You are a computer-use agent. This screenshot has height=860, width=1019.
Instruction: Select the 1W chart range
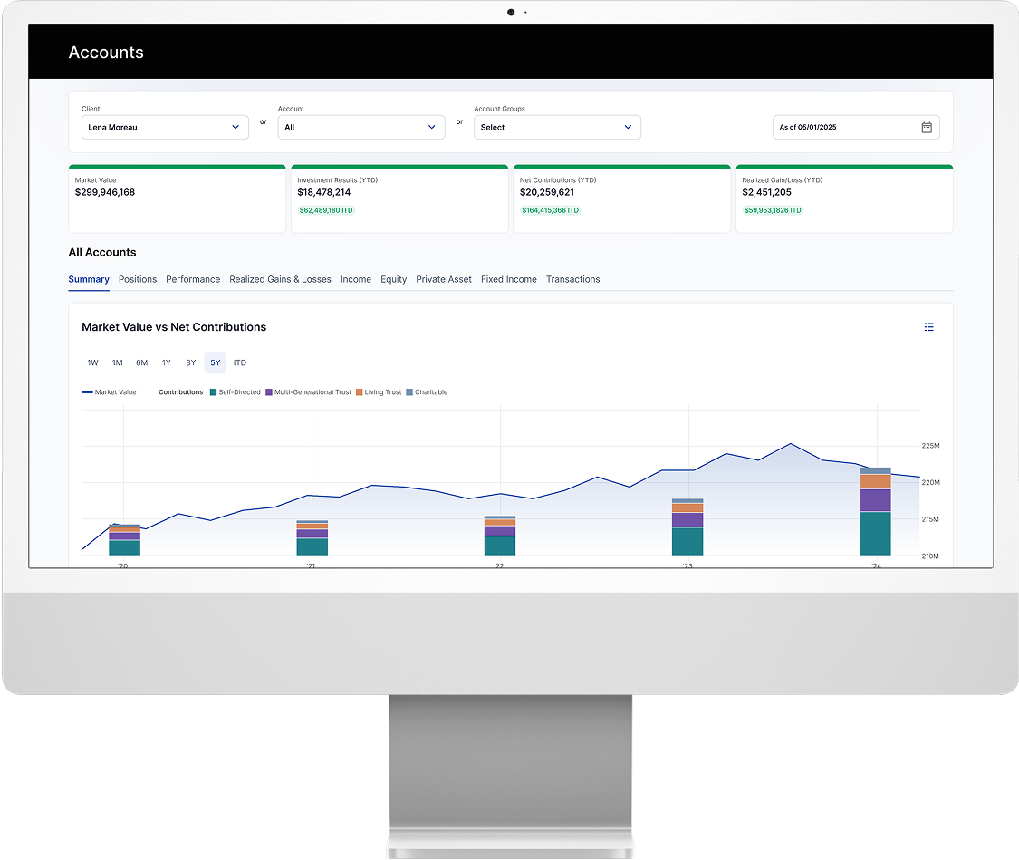(x=93, y=362)
